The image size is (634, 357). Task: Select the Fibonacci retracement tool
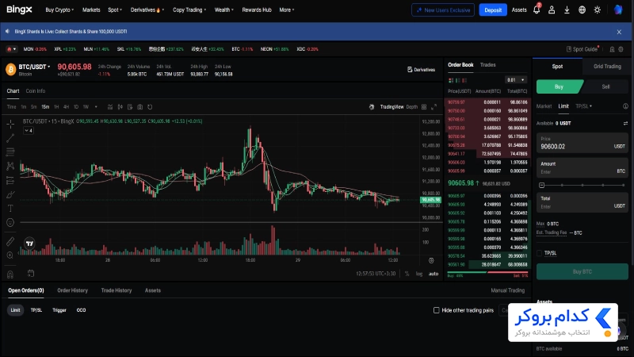point(10,152)
